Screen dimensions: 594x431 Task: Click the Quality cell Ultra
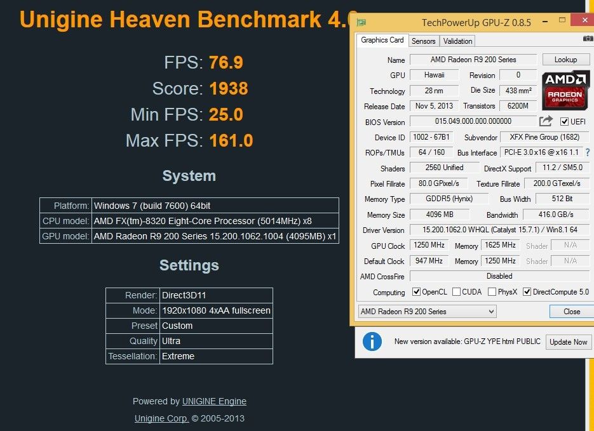216,341
